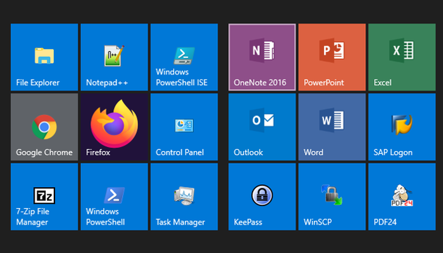443x253 pixels.
Task: Open the File Explorer tile
Action: tap(44, 57)
